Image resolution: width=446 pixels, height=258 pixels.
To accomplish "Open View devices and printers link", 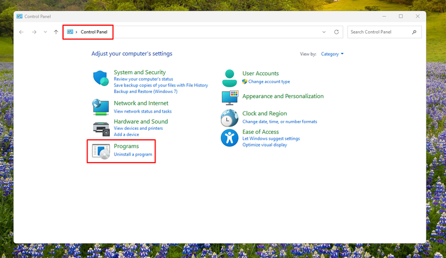I will (138, 128).
